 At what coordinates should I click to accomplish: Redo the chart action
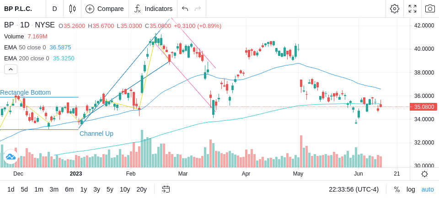point(198,9)
